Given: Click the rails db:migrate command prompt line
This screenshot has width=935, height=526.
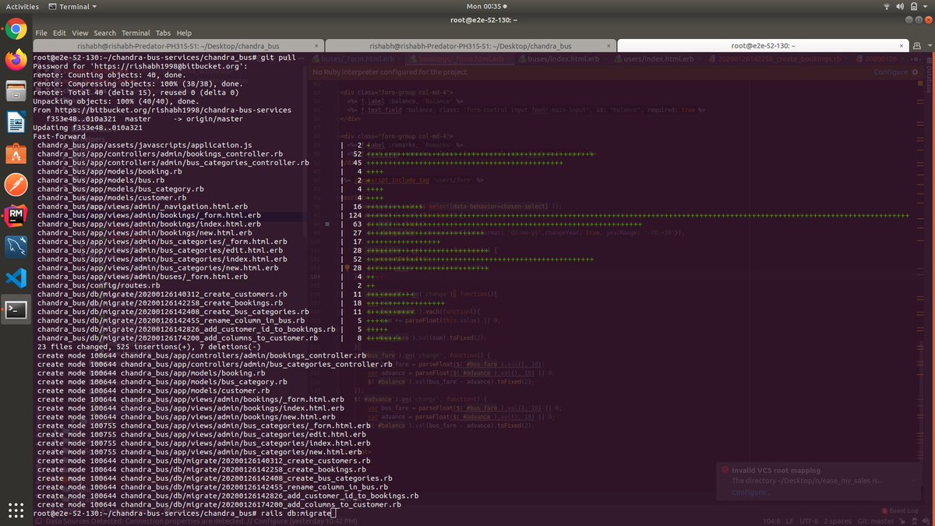Looking at the screenshot, I should (184, 514).
